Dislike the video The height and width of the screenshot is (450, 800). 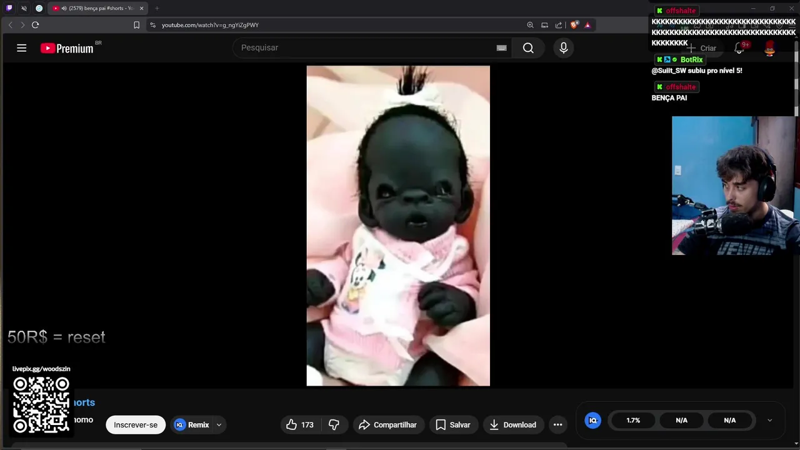pyautogui.click(x=334, y=425)
